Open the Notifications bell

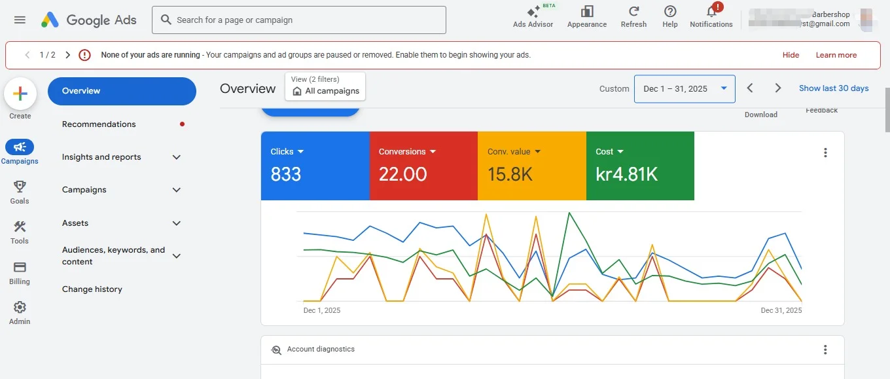tap(711, 16)
